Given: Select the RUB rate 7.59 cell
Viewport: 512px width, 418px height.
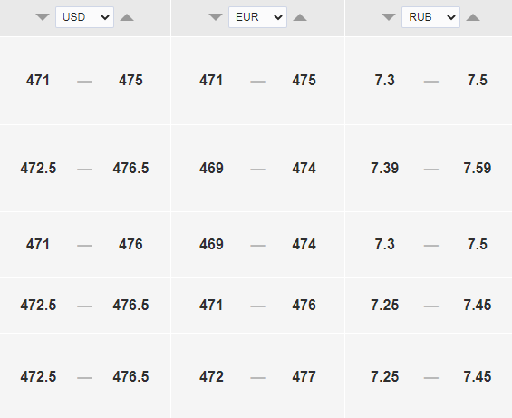Looking at the screenshot, I should [478, 169].
